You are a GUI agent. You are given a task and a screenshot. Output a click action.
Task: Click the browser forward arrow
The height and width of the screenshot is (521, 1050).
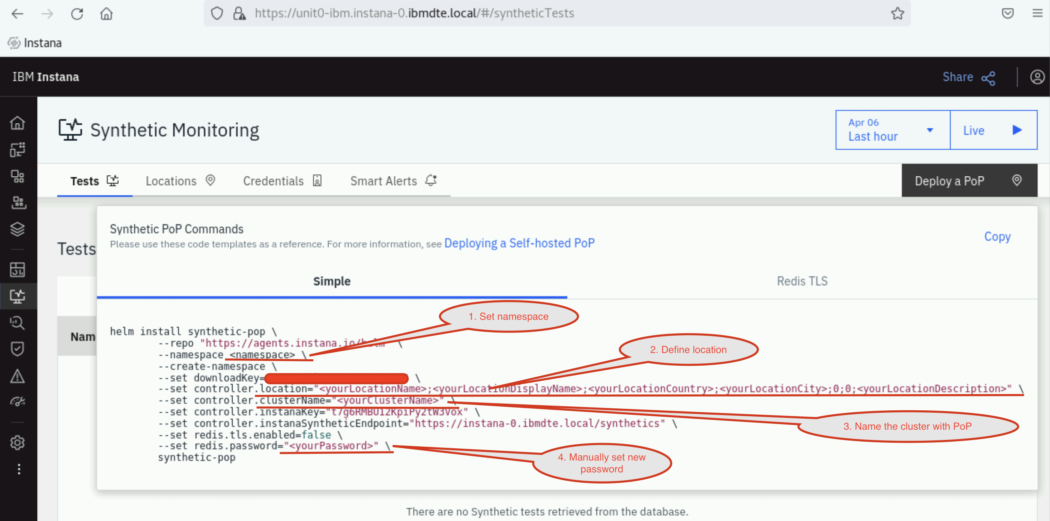coord(47,13)
